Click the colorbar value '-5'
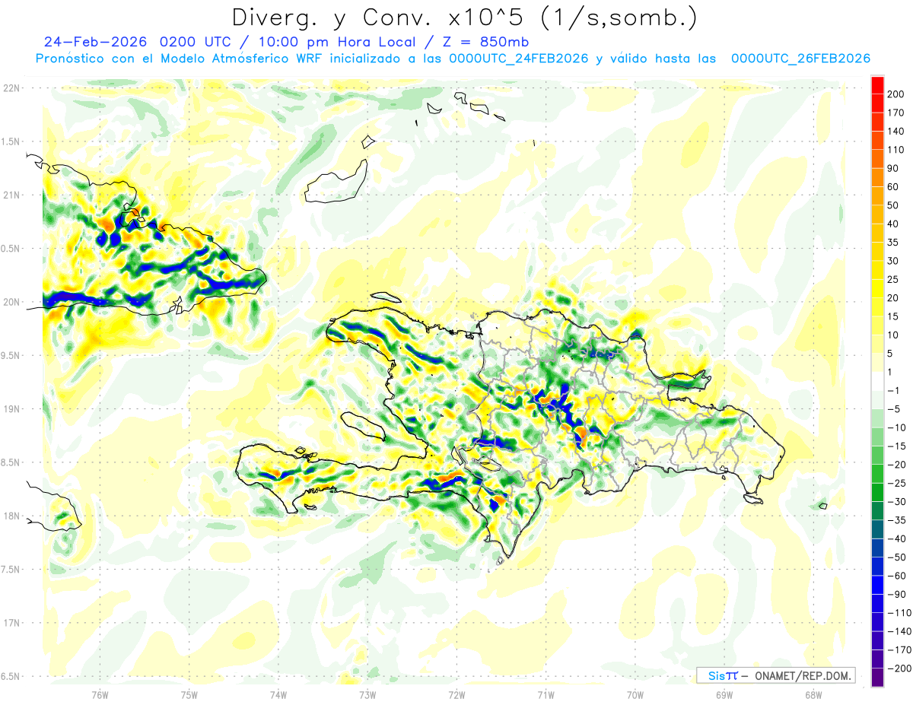Viewport: 913px width, 705px height. [894, 409]
